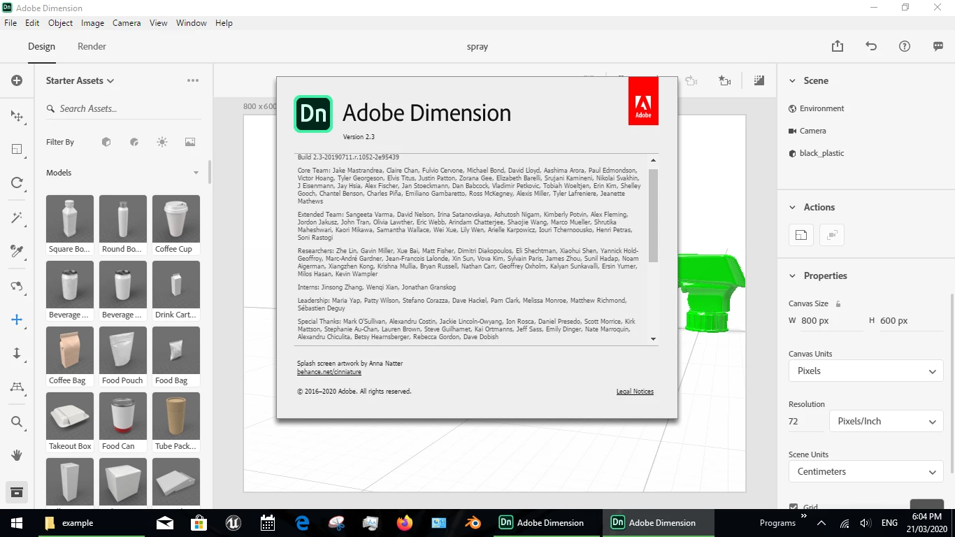Open the Starter Assets dropdown
The image size is (955, 537).
pyautogui.click(x=80, y=80)
